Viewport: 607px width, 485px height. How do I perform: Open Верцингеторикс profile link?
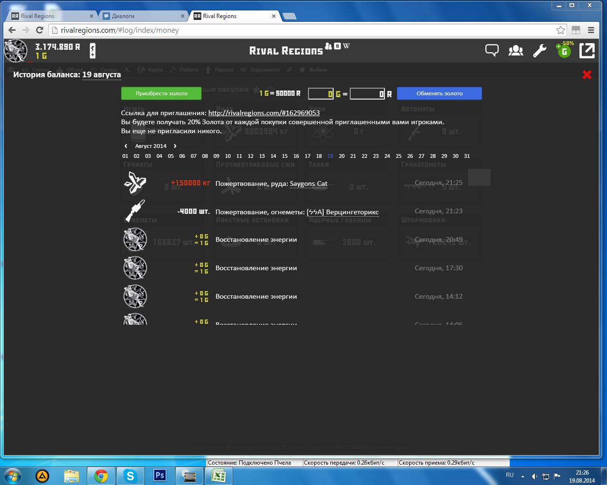(343, 212)
